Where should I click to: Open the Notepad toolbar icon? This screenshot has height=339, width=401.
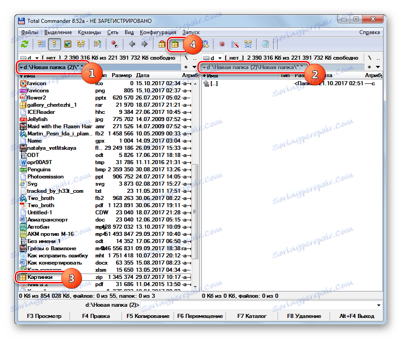[x=265, y=44]
